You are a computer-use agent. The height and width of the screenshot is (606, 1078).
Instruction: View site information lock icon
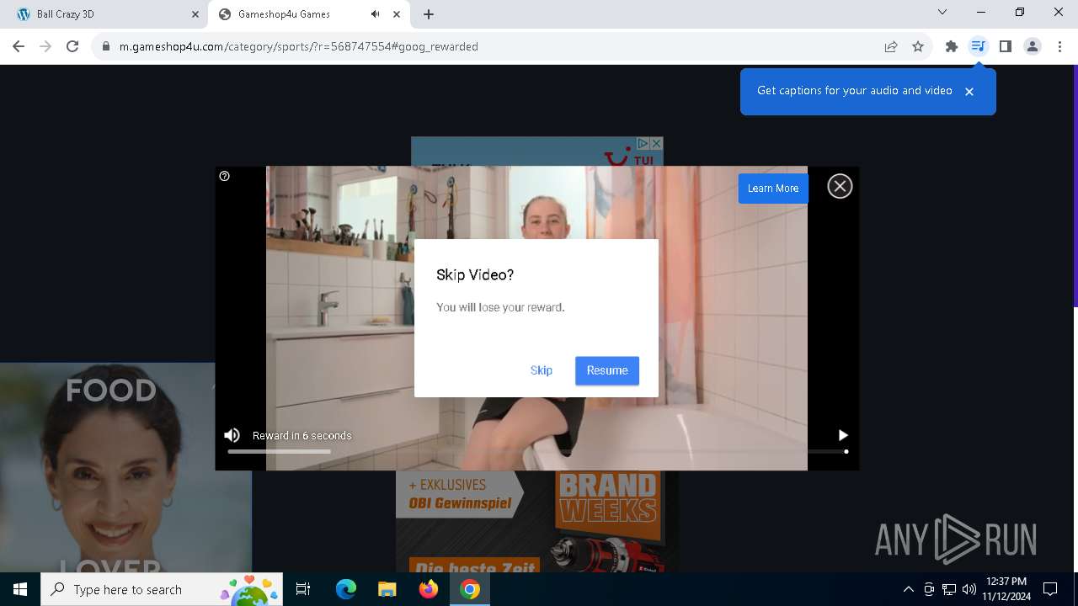pos(106,47)
